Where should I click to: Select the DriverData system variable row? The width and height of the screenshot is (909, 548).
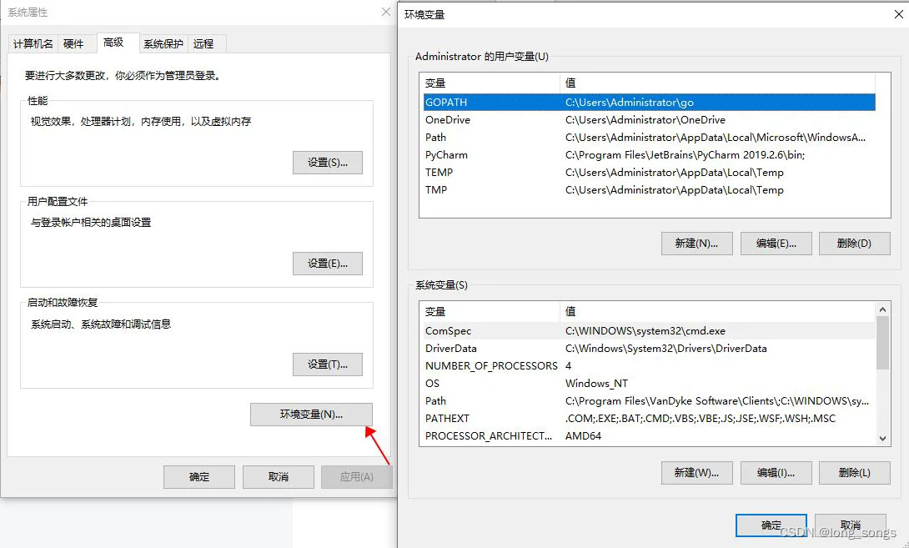coord(650,348)
